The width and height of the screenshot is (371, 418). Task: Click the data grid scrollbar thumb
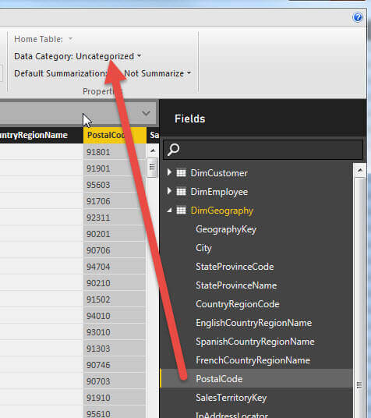152,168
